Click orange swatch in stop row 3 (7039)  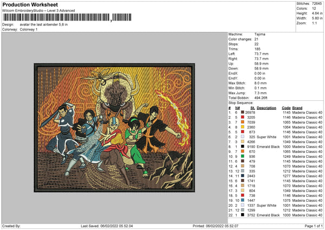(x=242, y=122)
